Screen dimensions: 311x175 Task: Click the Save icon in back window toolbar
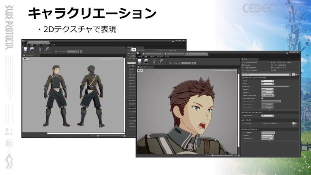pos(25,50)
